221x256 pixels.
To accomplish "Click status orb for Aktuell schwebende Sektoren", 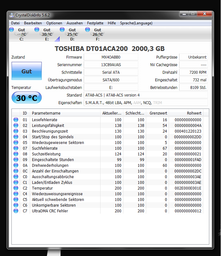I will (16, 199).
